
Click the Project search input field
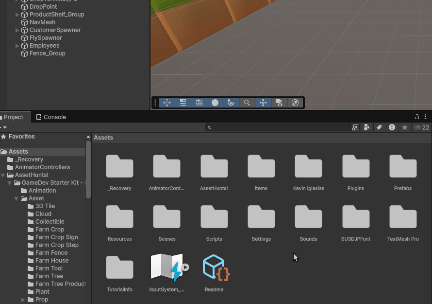pyautogui.click(x=279, y=127)
